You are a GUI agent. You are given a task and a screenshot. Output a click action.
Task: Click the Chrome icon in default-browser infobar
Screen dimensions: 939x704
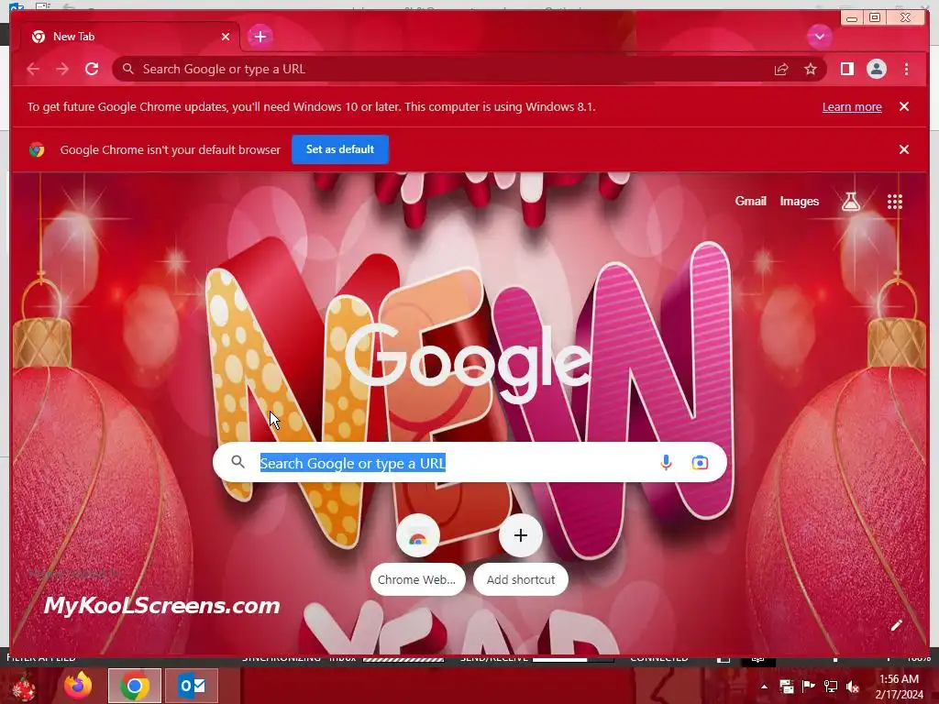click(37, 149)
